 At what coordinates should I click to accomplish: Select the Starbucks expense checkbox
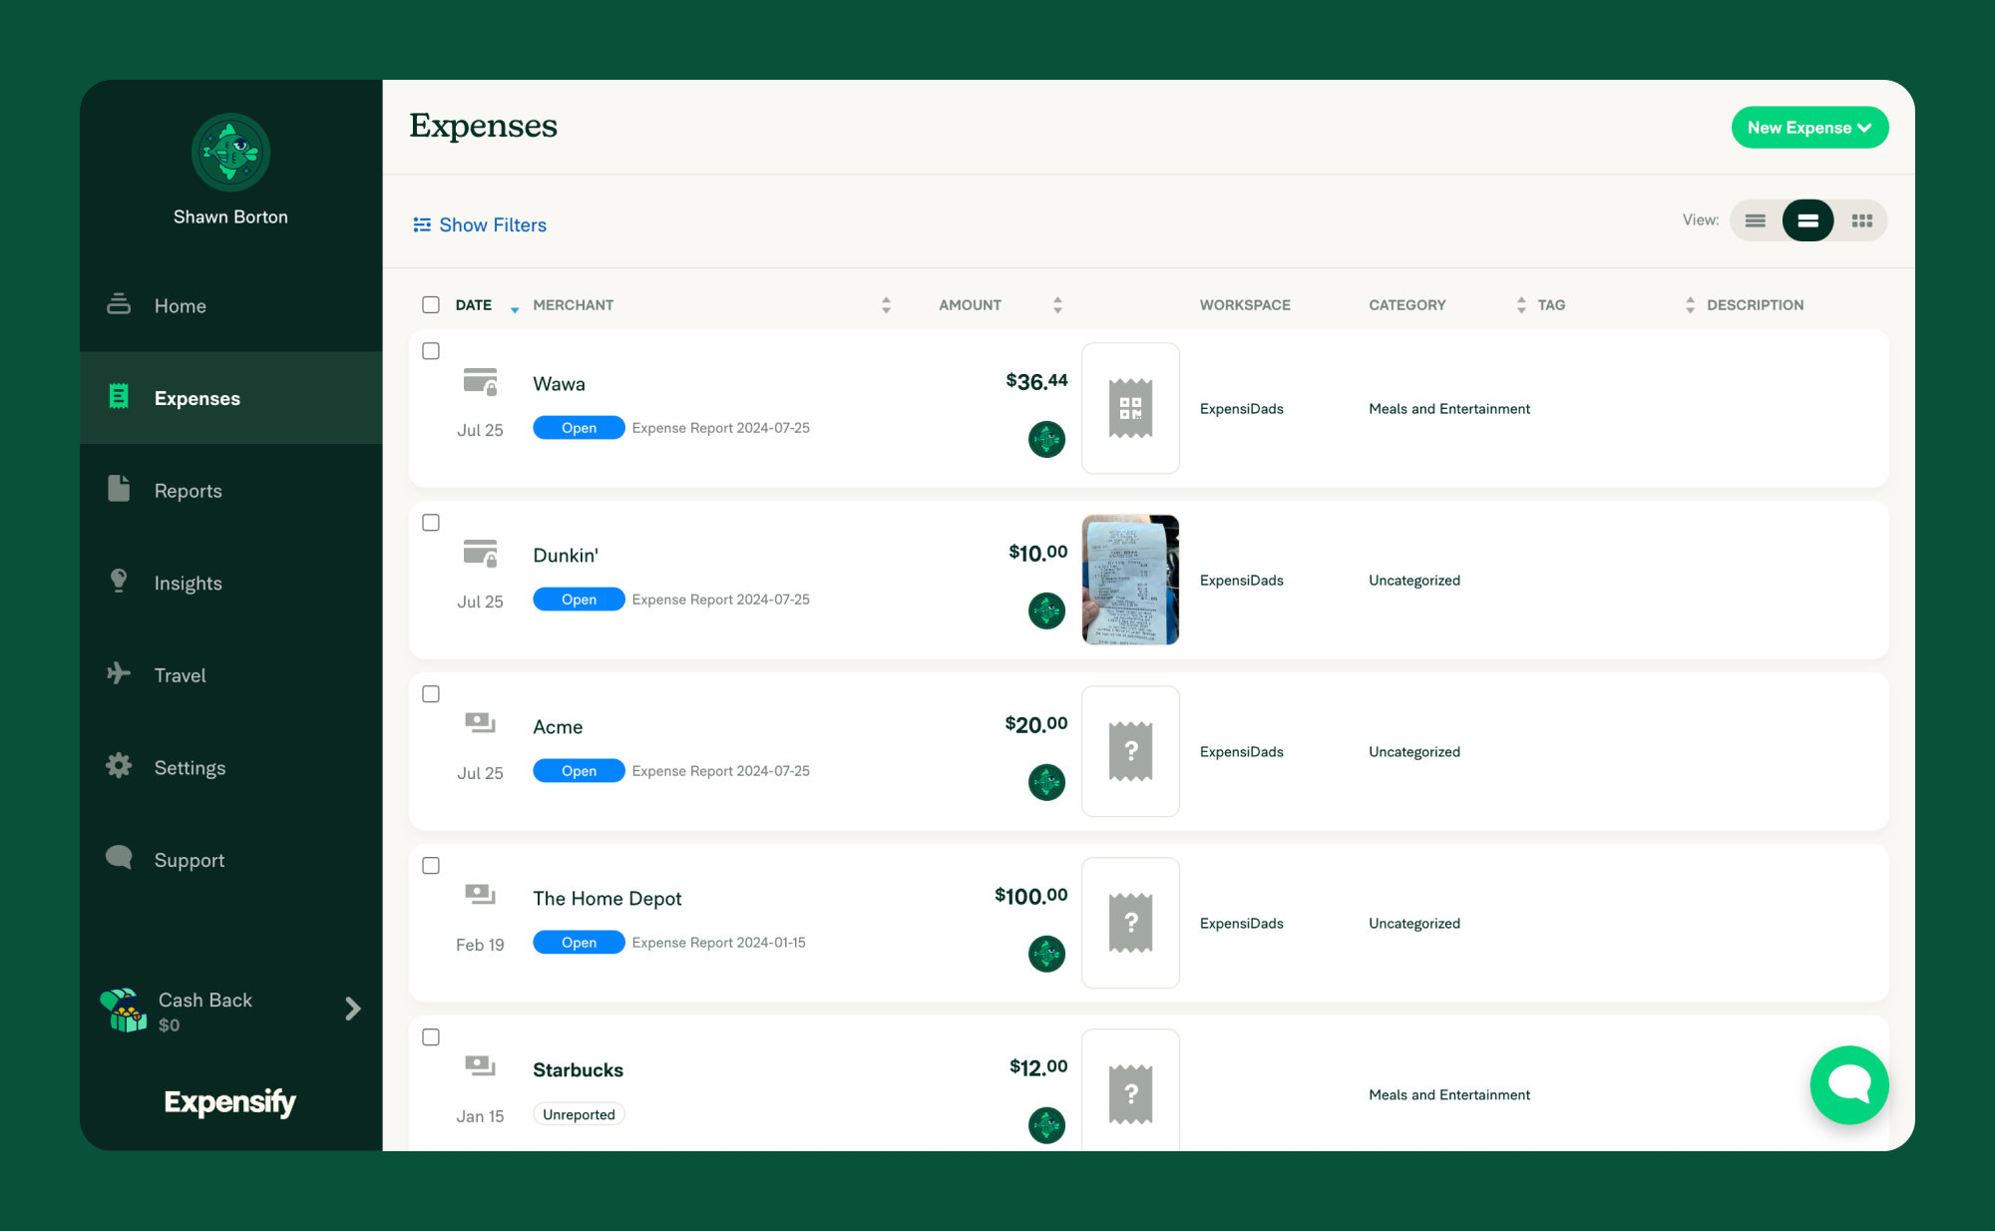pos(431,1037)
